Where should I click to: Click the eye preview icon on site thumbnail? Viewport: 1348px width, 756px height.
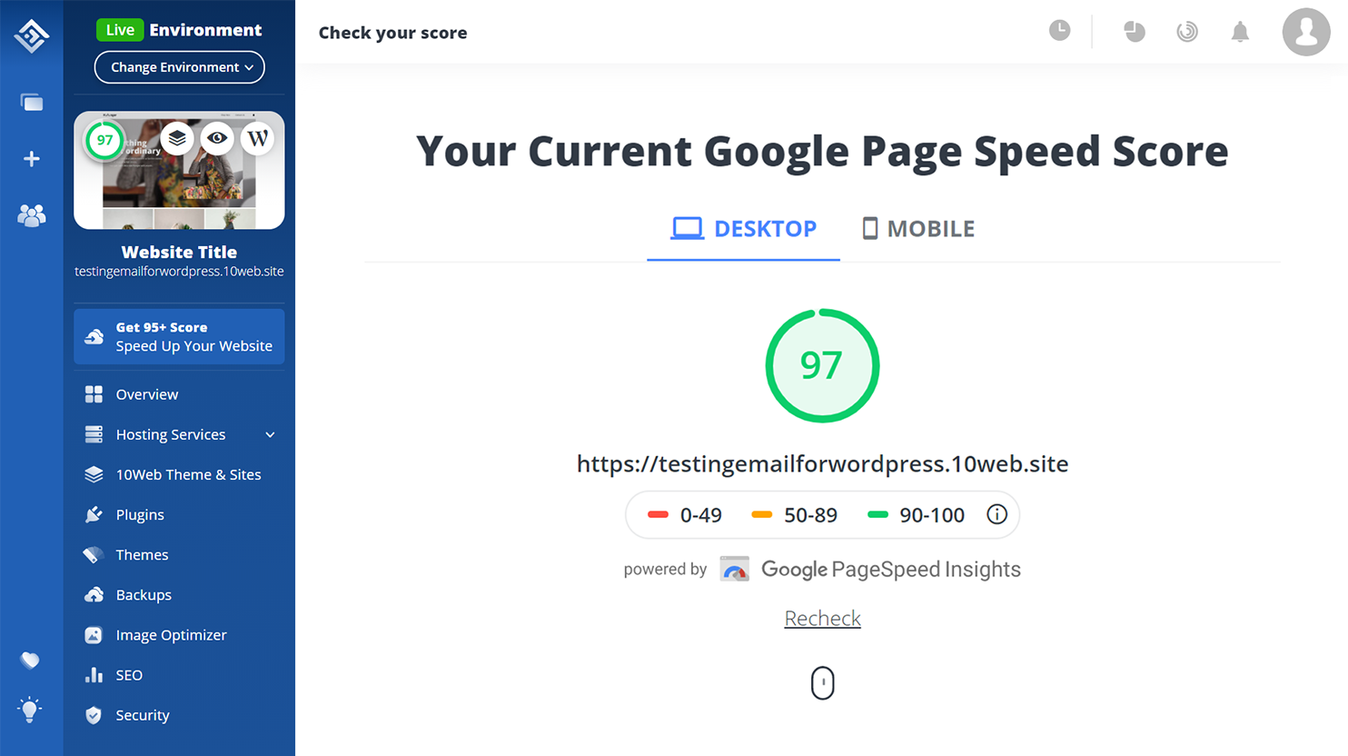(x=217, y=138)
